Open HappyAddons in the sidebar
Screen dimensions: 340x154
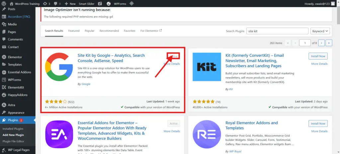tap(18, 95)
